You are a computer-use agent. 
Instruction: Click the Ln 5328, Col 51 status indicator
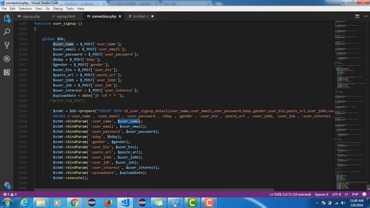[x=290, y=194]
